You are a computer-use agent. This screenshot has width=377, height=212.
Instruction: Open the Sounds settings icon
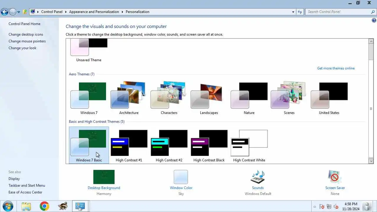(258, 177)
